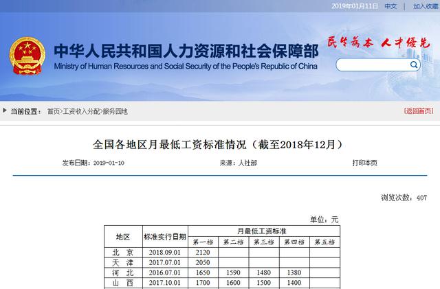Select the 天津 row region cell

click(123, 262)
